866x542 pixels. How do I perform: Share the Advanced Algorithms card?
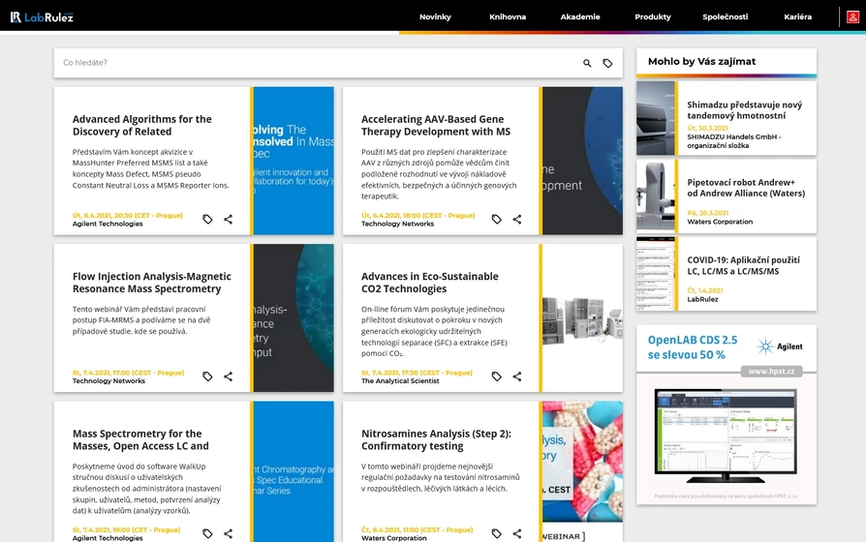click(x=228, y=219)
